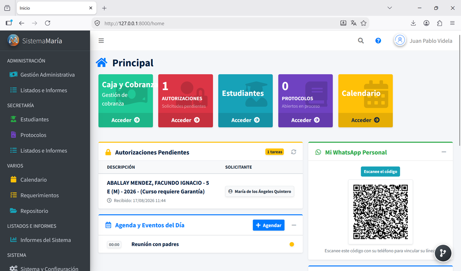Click the 1 tareas yellow badge
461x271 pixels.
tap(274, 152)
